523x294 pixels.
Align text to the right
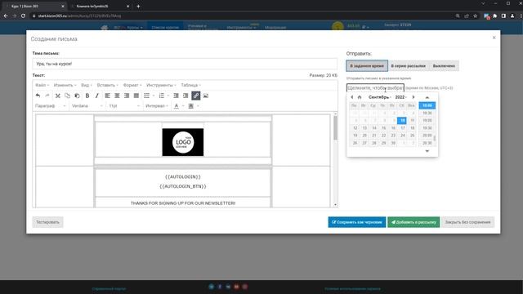point(127,96)
